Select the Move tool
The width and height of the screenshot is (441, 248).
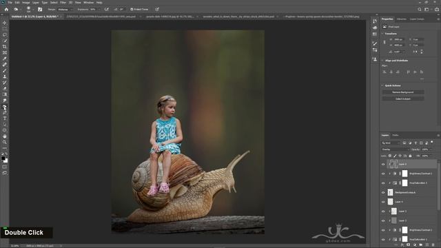pos(5,23)
